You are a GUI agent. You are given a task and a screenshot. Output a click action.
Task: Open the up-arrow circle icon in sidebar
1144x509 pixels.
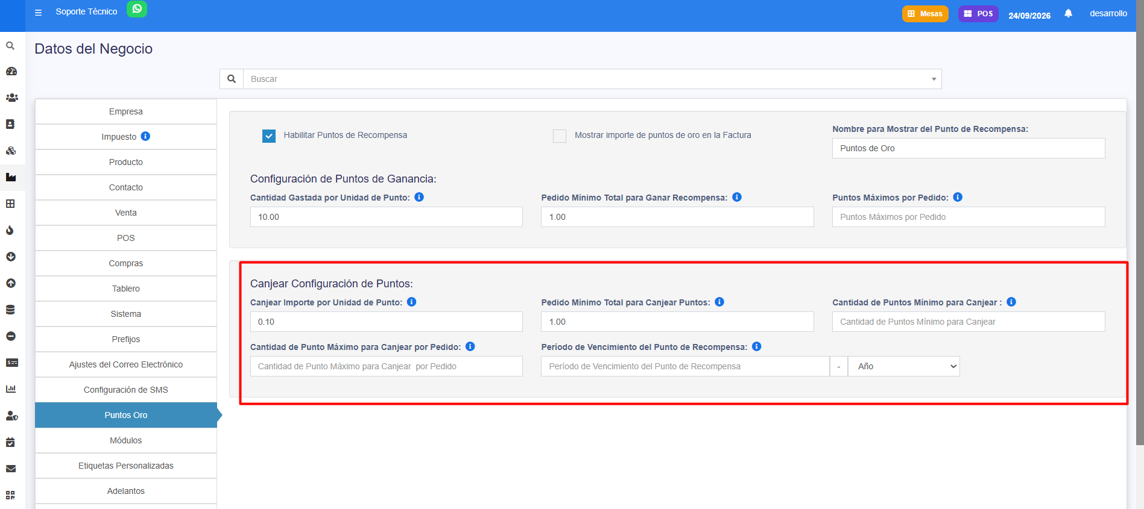tap(11, 283)
